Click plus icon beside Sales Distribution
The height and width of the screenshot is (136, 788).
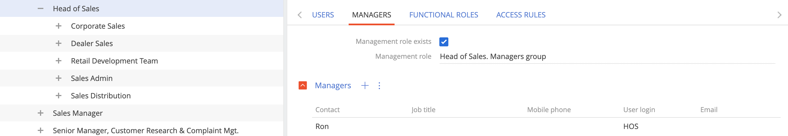(58, 96)
